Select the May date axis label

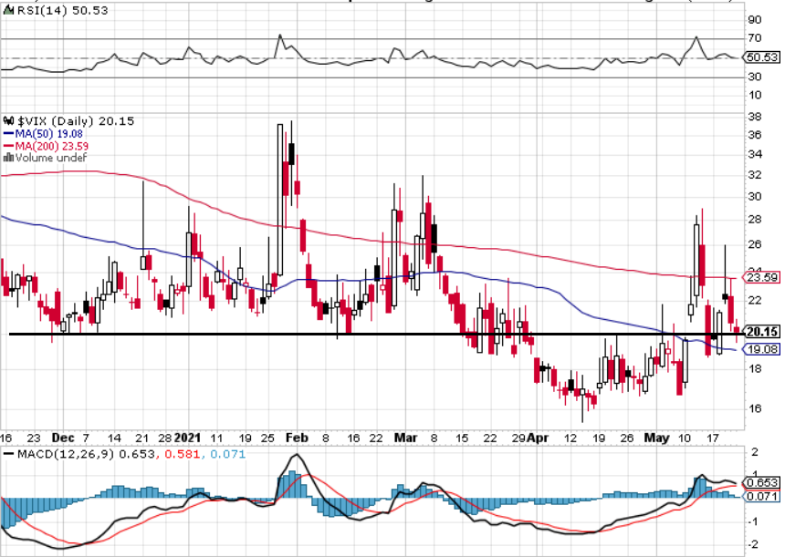(x=656, y=438)
